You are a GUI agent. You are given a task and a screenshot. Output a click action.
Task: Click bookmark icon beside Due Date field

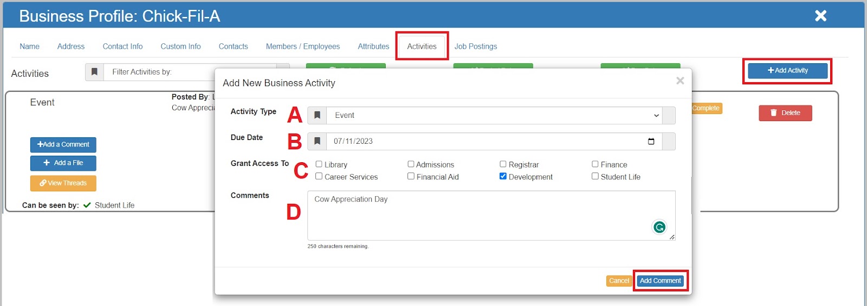pos(317,141)
